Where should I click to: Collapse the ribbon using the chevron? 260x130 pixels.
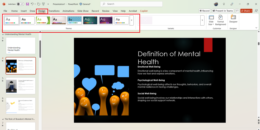coord(256,28)
